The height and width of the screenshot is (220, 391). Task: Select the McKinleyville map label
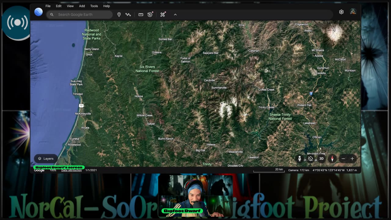click(83, 114)
